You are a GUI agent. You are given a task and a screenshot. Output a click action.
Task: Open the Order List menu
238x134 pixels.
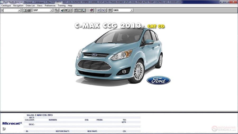tap(30, 6)
